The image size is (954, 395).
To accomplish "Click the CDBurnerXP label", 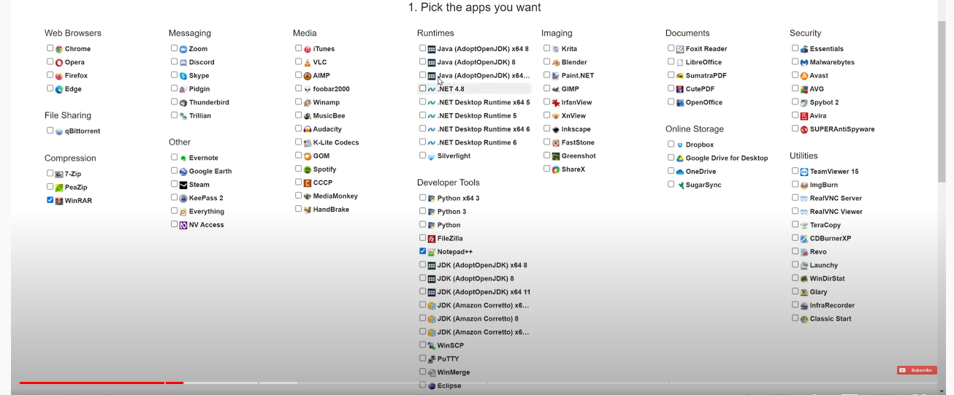I will [x=830, y=239].
